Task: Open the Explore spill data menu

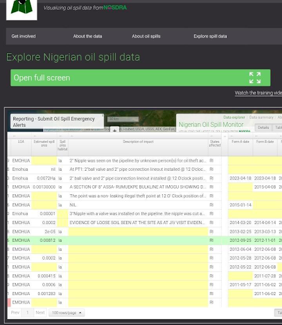Action: pos(210,36)
